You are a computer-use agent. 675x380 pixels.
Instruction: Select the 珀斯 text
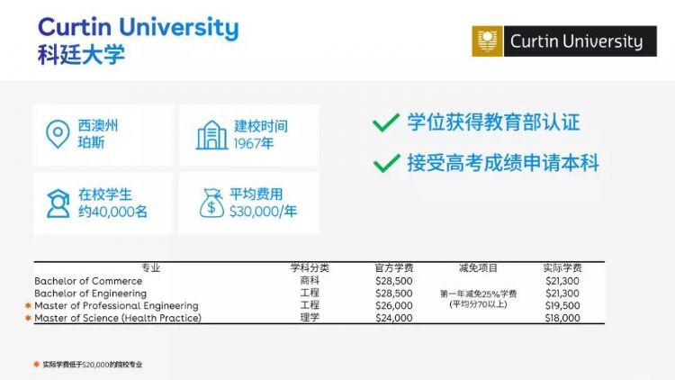(91, 142)
